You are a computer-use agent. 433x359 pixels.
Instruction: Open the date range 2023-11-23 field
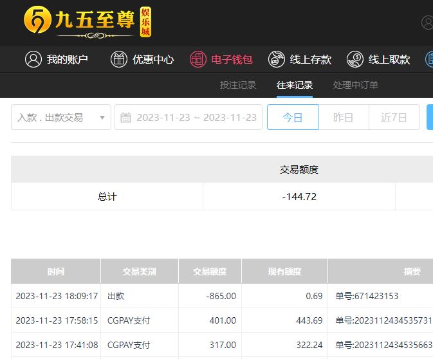coord(189,117)
